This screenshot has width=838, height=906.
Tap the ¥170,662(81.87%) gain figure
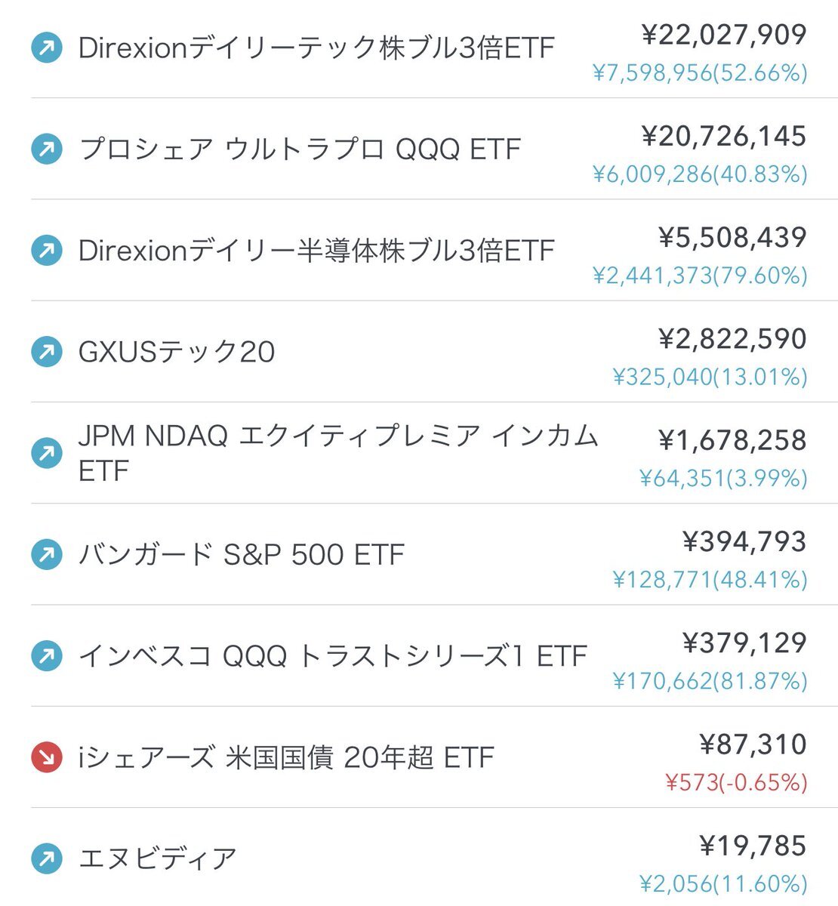coord(710,681)
